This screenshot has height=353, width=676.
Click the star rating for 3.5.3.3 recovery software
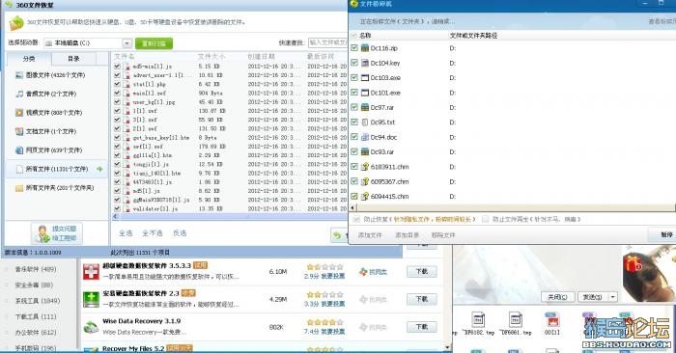pos(325,267)
